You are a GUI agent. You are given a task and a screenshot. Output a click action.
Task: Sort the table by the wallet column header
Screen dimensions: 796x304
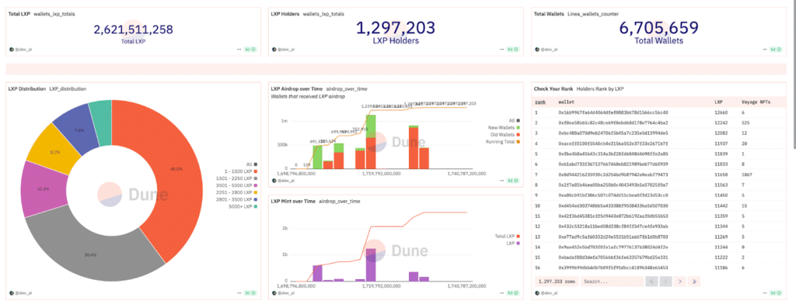pyautogui.click(x=566, y=102)
